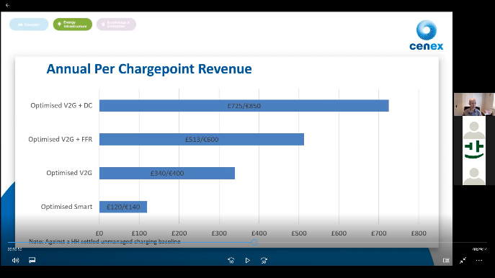Switch to mini player view

pyautogui.click(x=446, y=260)
